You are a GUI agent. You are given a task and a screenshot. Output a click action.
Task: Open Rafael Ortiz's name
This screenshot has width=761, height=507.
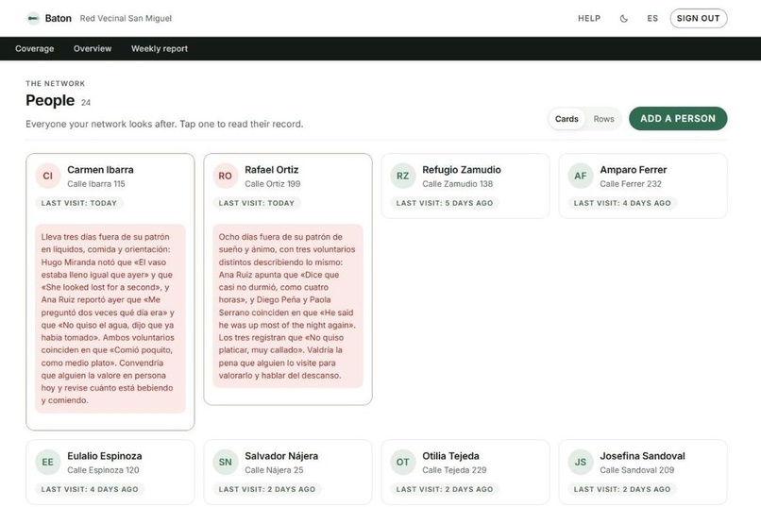pos(271,170)
